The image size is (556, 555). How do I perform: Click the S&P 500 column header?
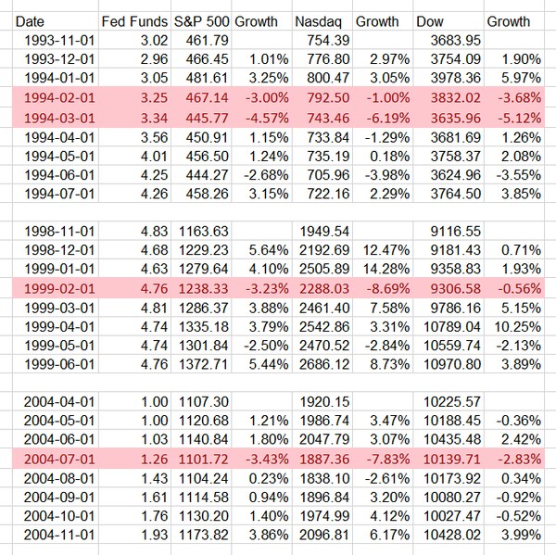(200, 21)
